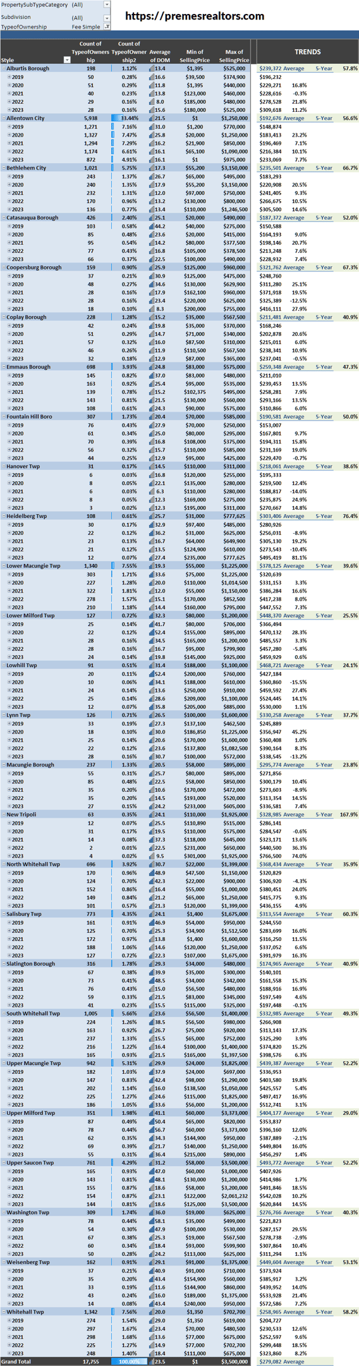The width and height of the screenshot is (359, 1366).
Task: Click the Min of SellingPrice column header
Action: pos(195,56)
